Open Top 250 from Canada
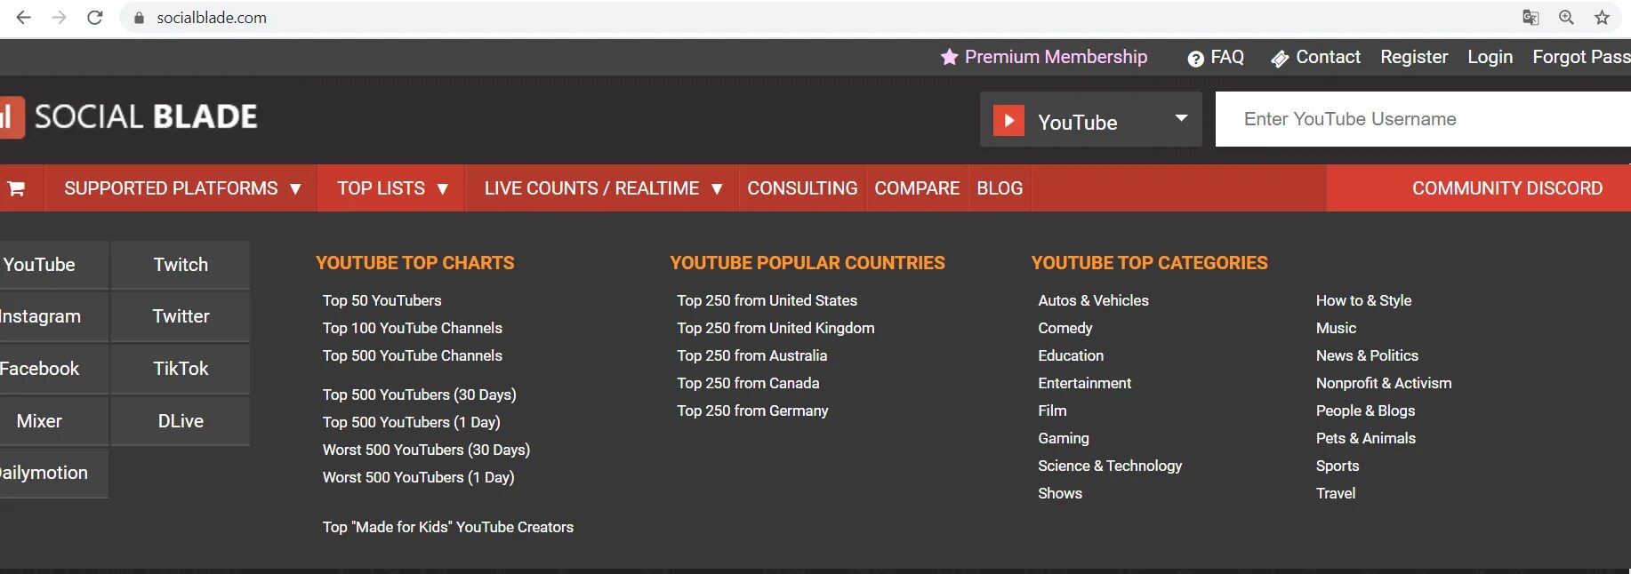 point(748,383)
